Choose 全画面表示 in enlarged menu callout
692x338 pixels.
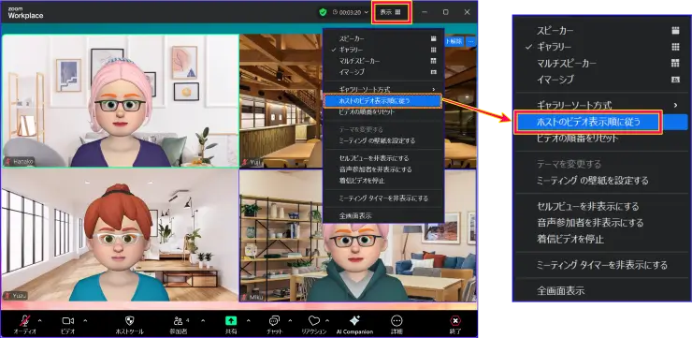pos(560,291)
